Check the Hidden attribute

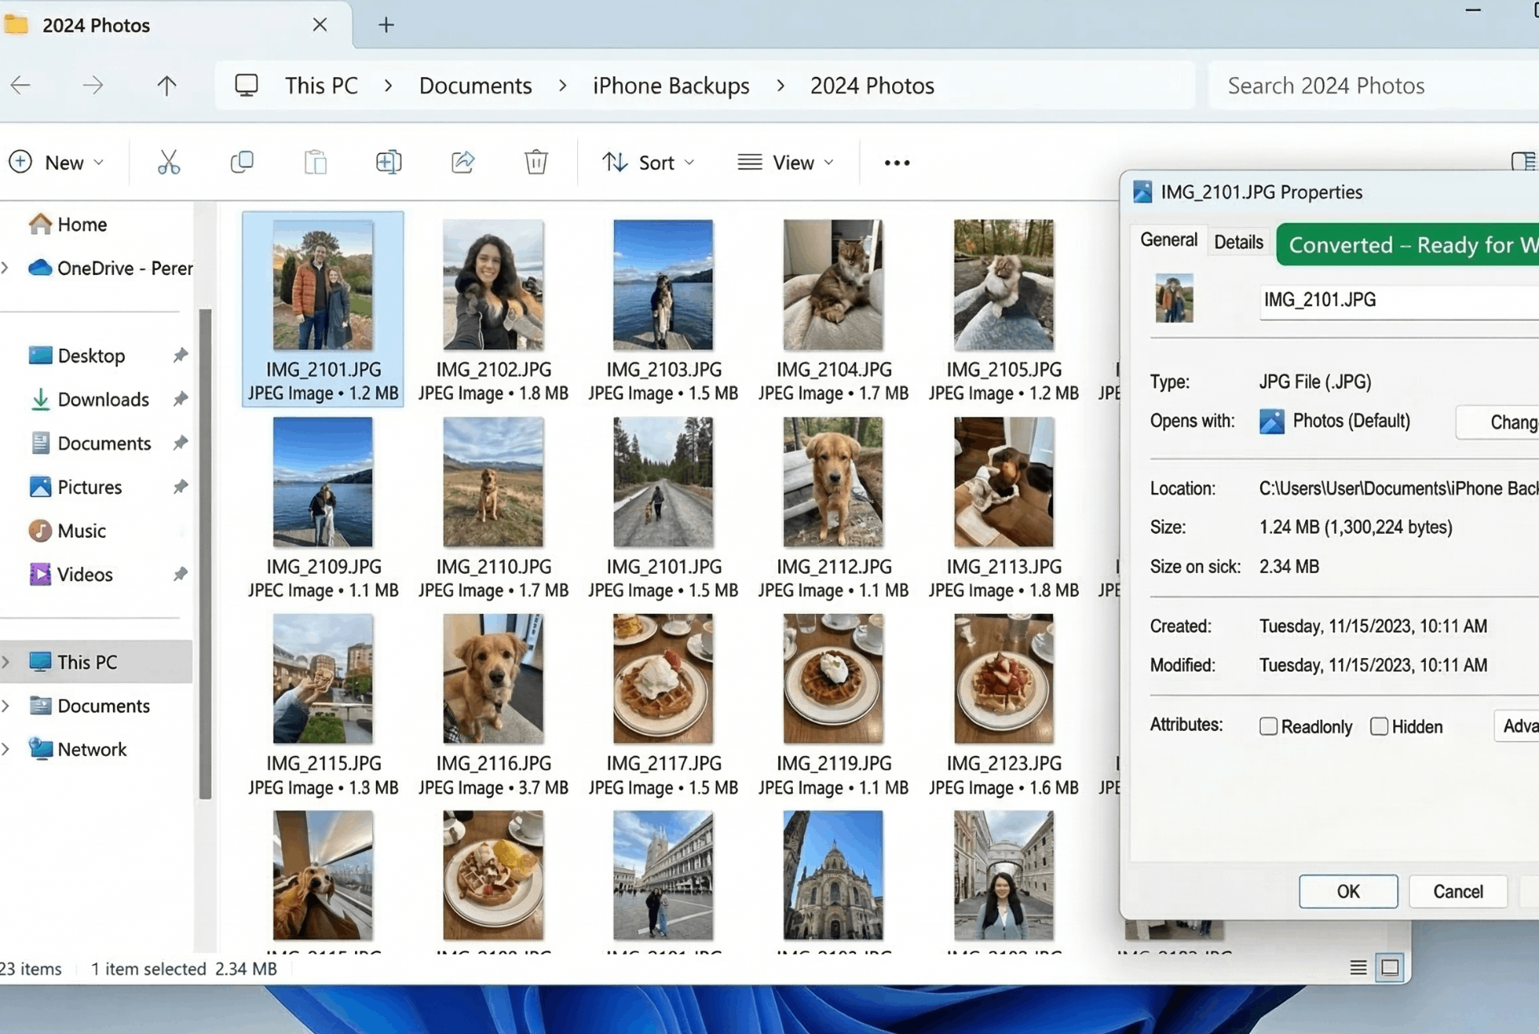(x=1380, y=726)
